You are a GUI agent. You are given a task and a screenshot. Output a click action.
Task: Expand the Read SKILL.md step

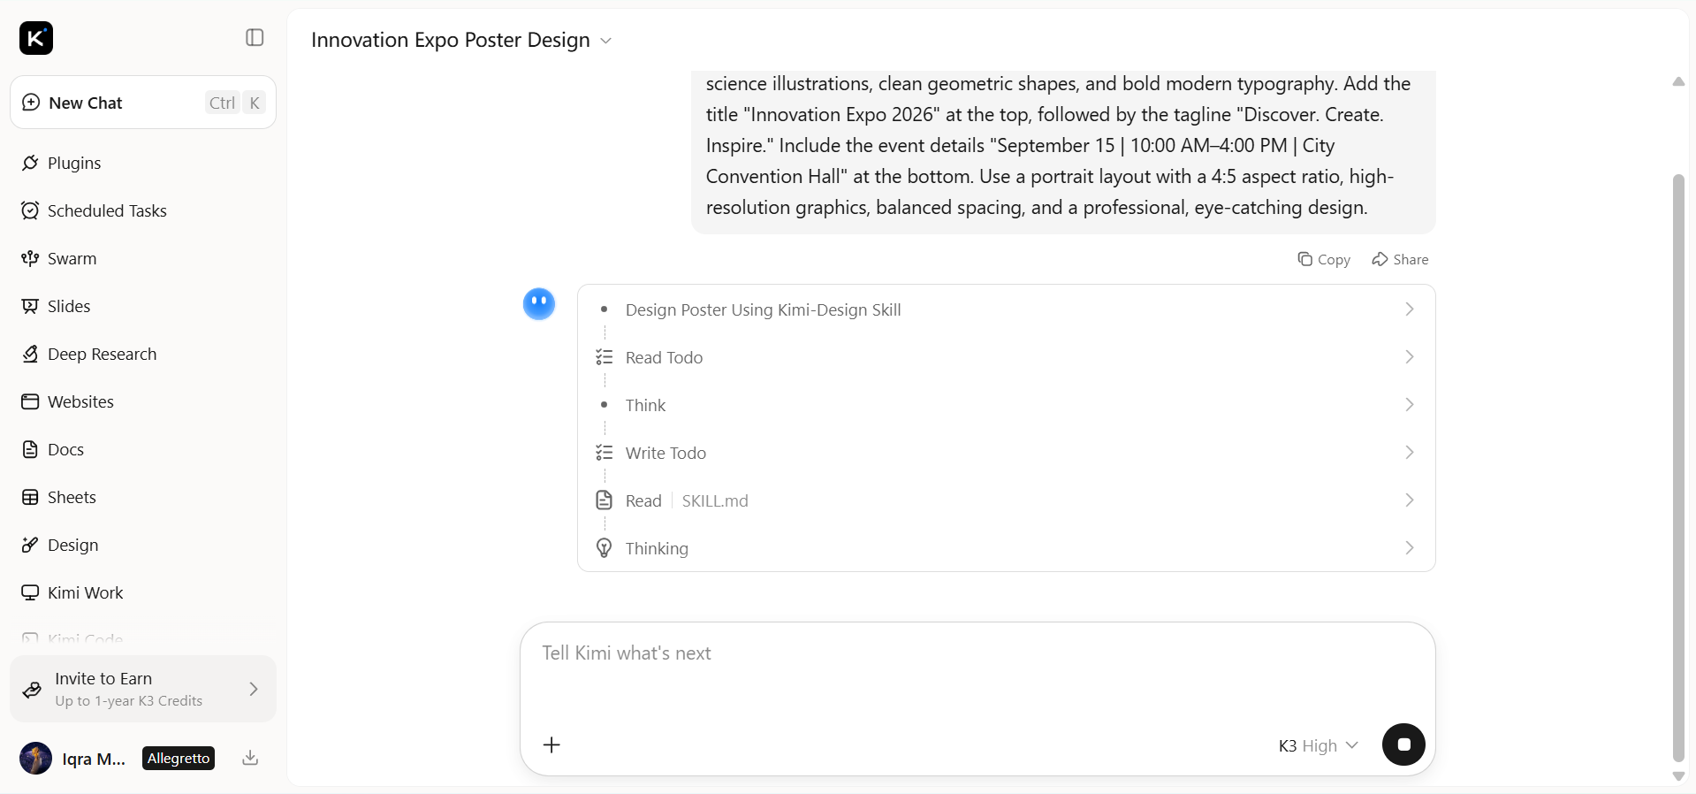tap(1006, 500)
